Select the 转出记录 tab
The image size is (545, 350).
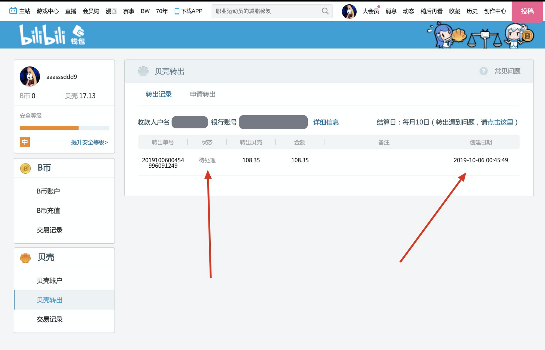coord(159,94)
